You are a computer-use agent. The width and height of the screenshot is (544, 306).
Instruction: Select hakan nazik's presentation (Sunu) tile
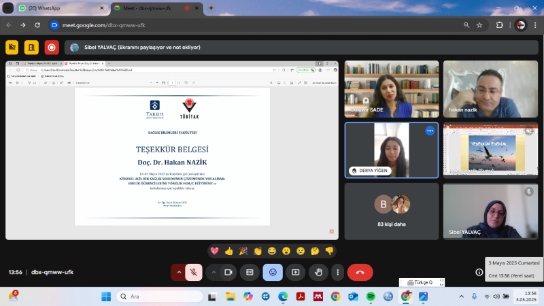(x=490, y=150)
